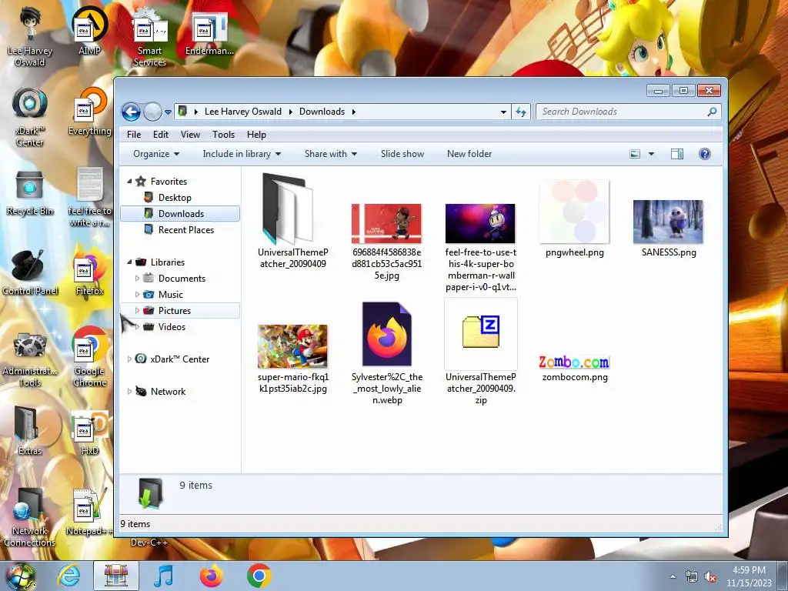This screenshot has width=788, height=591.
Task: Select the zombocom.png file
Action: [x=574, y=368]
